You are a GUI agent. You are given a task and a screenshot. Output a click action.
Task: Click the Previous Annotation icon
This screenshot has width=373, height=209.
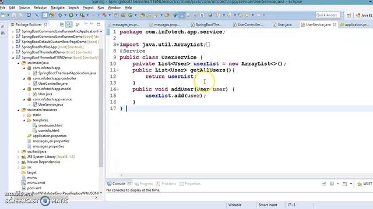tap(229, 15)
